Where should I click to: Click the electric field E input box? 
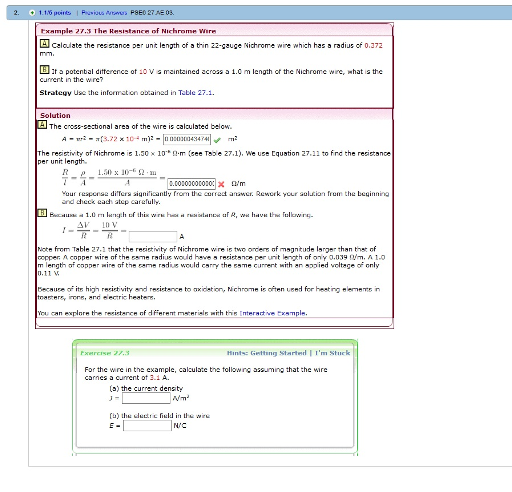(x=147, y=426)
